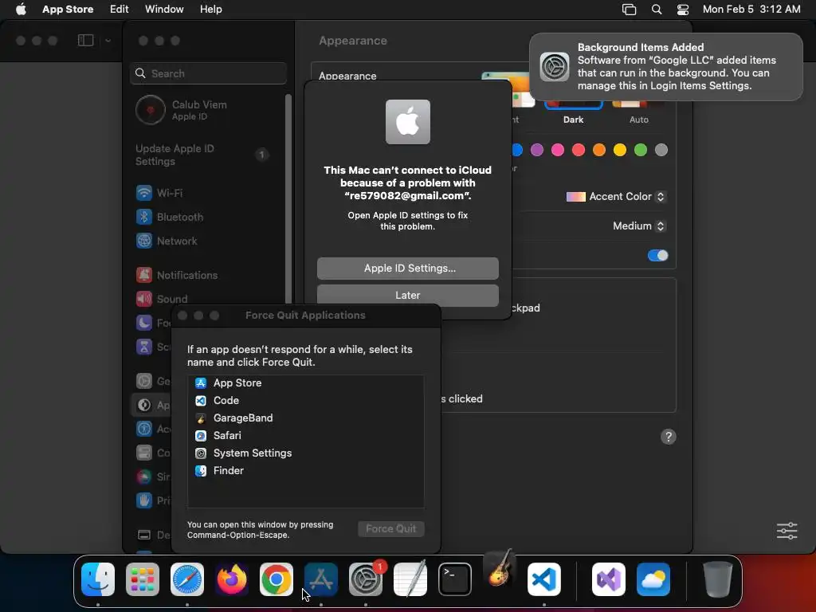Open Launchpad in the Dock
The image size is (816, 612).
143,579
